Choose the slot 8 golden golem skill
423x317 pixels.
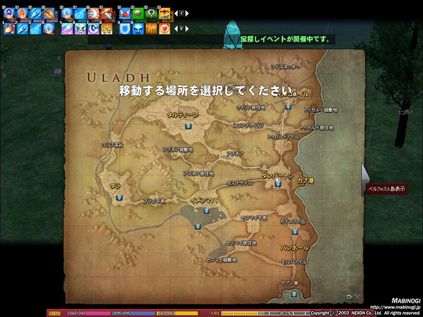[x=107, y=29]
